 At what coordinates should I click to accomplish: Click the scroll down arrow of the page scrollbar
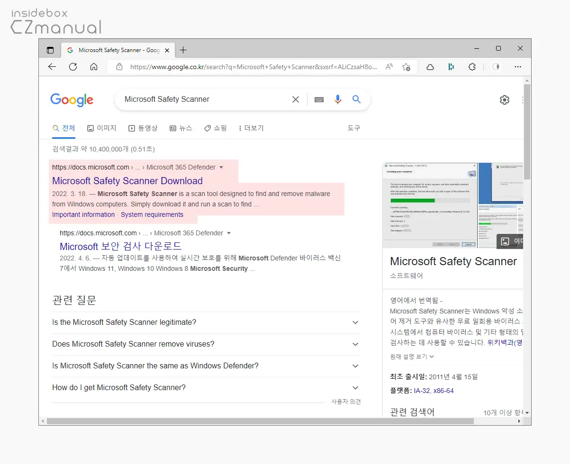[527, 413]
